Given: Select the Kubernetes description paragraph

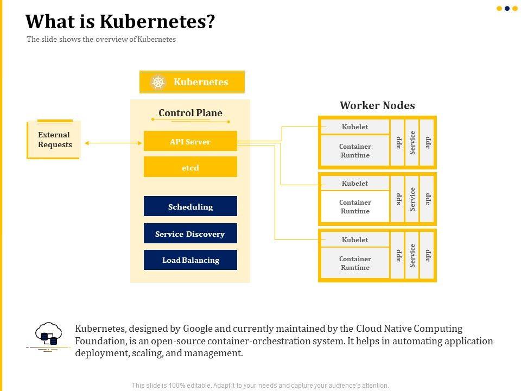Looking at the screenshot, I should (x=284, y=340).
